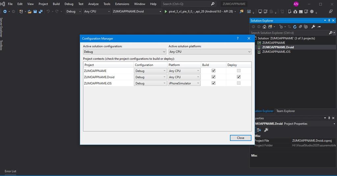Open Platform dropdown for ZUMOAPPNAME row
337x176 pixels.
pyautogui.click(x=184, y=71)
